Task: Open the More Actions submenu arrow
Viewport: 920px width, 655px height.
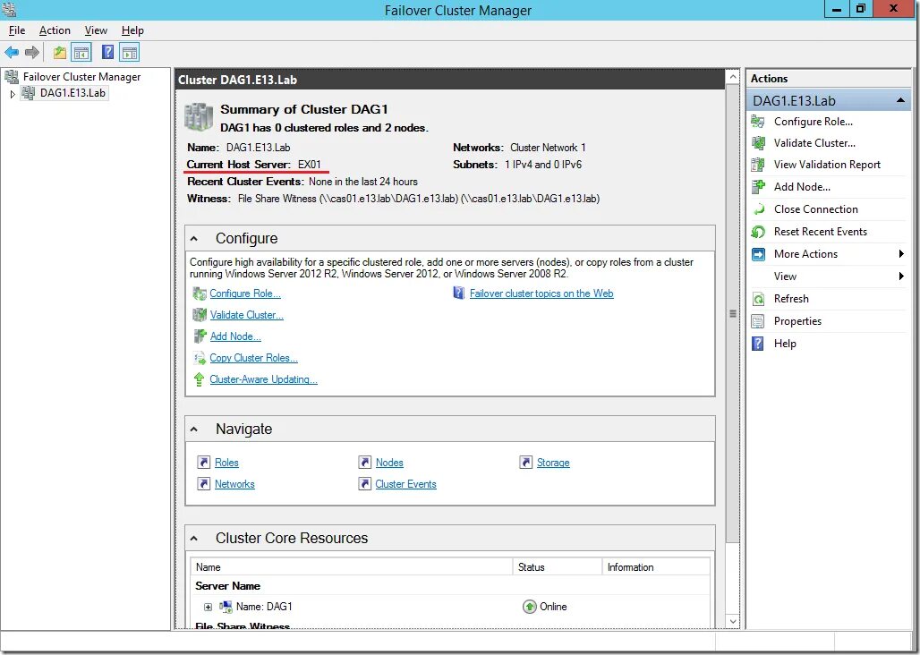Action: tap(901, 254)
